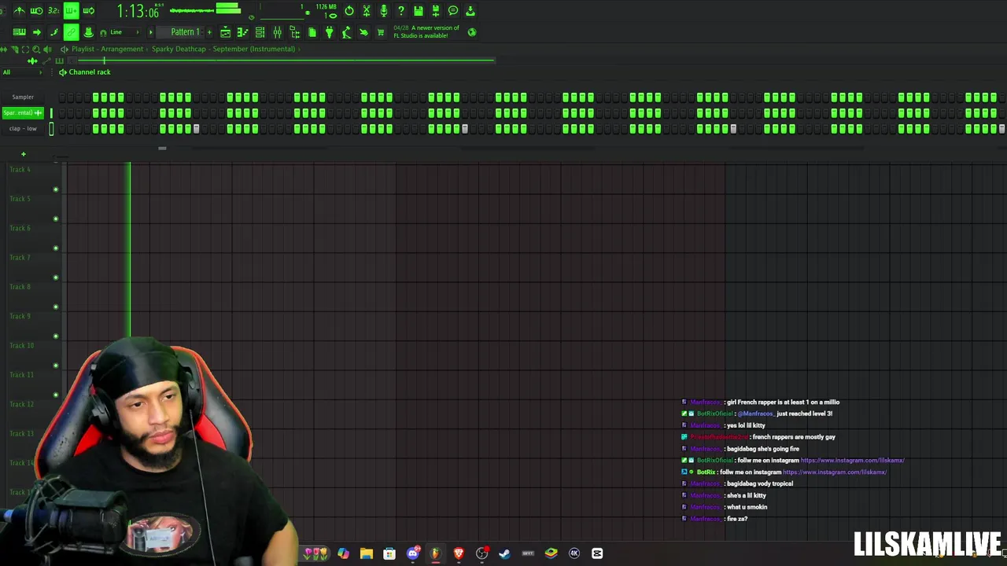Image resolution: width=1007 pixels, height=566 pixels.
Task: Toggle the 3.2.1 countdown before recording
Action: [53, 11]
